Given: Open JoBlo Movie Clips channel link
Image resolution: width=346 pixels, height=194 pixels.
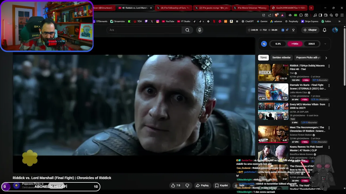Looking at the screenshot, I should coord(298,92).
